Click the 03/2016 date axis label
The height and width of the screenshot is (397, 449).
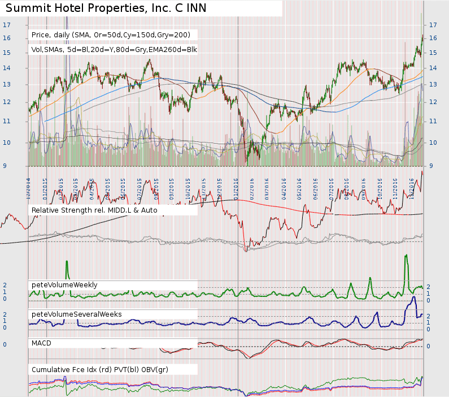coord(267,189)
